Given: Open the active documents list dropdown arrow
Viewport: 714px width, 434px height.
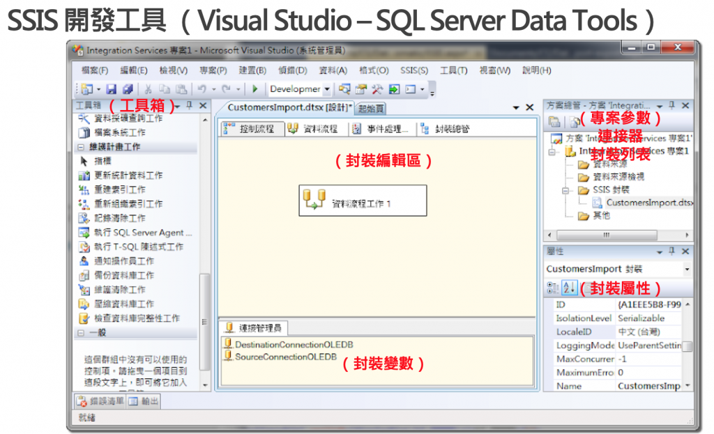Looking at the screenshot, I should click(x=516, y=108).
